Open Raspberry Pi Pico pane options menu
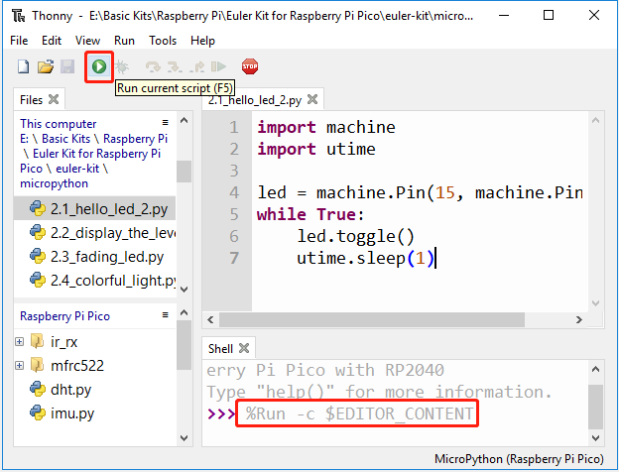Image resolution: width=619 pixels, height=472 pixels. (x=165, y=315)
